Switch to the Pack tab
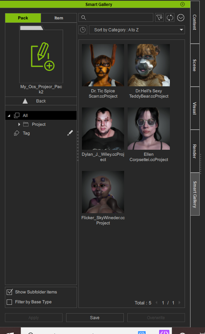 [23, 18]
